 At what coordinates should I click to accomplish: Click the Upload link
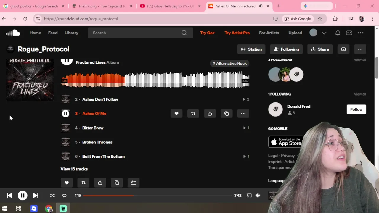(x=295, y=33)
